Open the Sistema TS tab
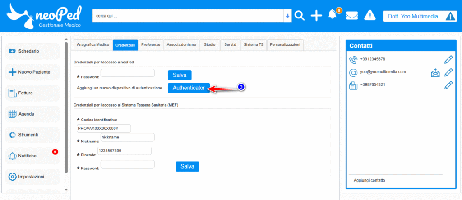The width and height of the screenshot is (462, 200). pyautogui.click(x=253, y=45)
